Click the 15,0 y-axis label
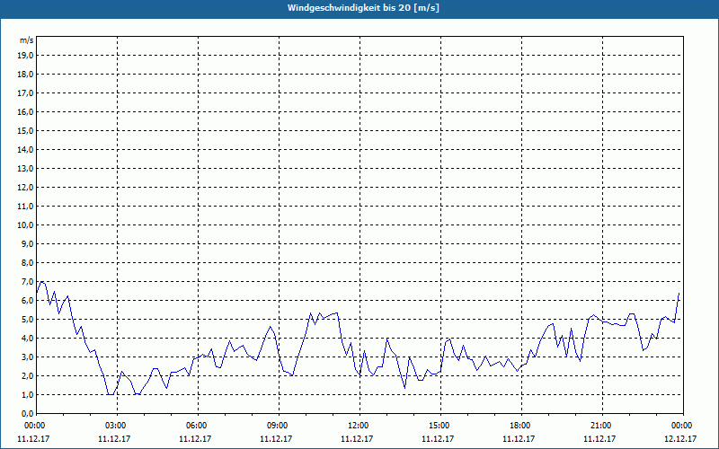This screenshot has height=449, width=719. coord(25,130)
